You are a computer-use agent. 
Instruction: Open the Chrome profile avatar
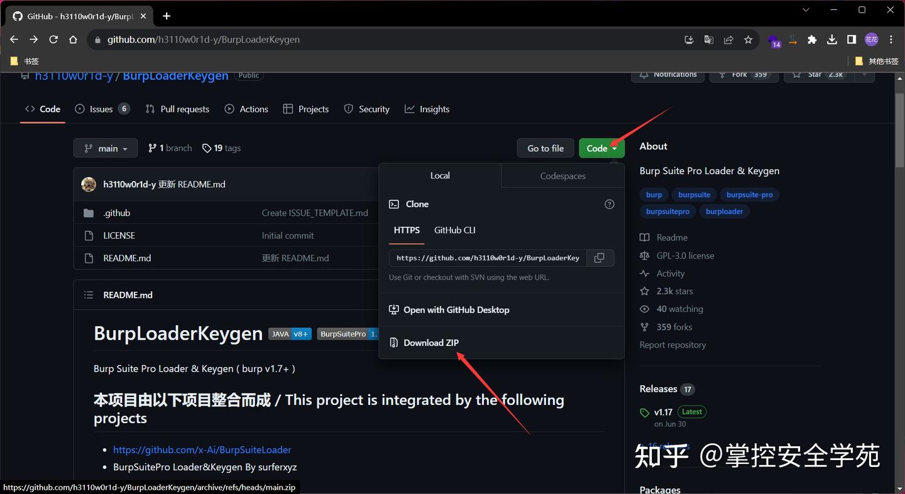(871, 40)
